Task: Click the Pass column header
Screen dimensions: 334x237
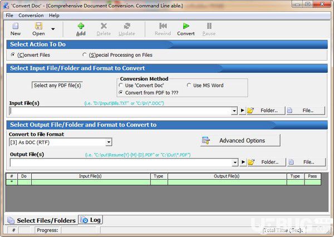Action: [x=312, y=176]
